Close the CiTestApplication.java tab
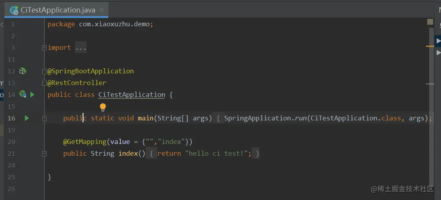 click(x=102, y=10)
